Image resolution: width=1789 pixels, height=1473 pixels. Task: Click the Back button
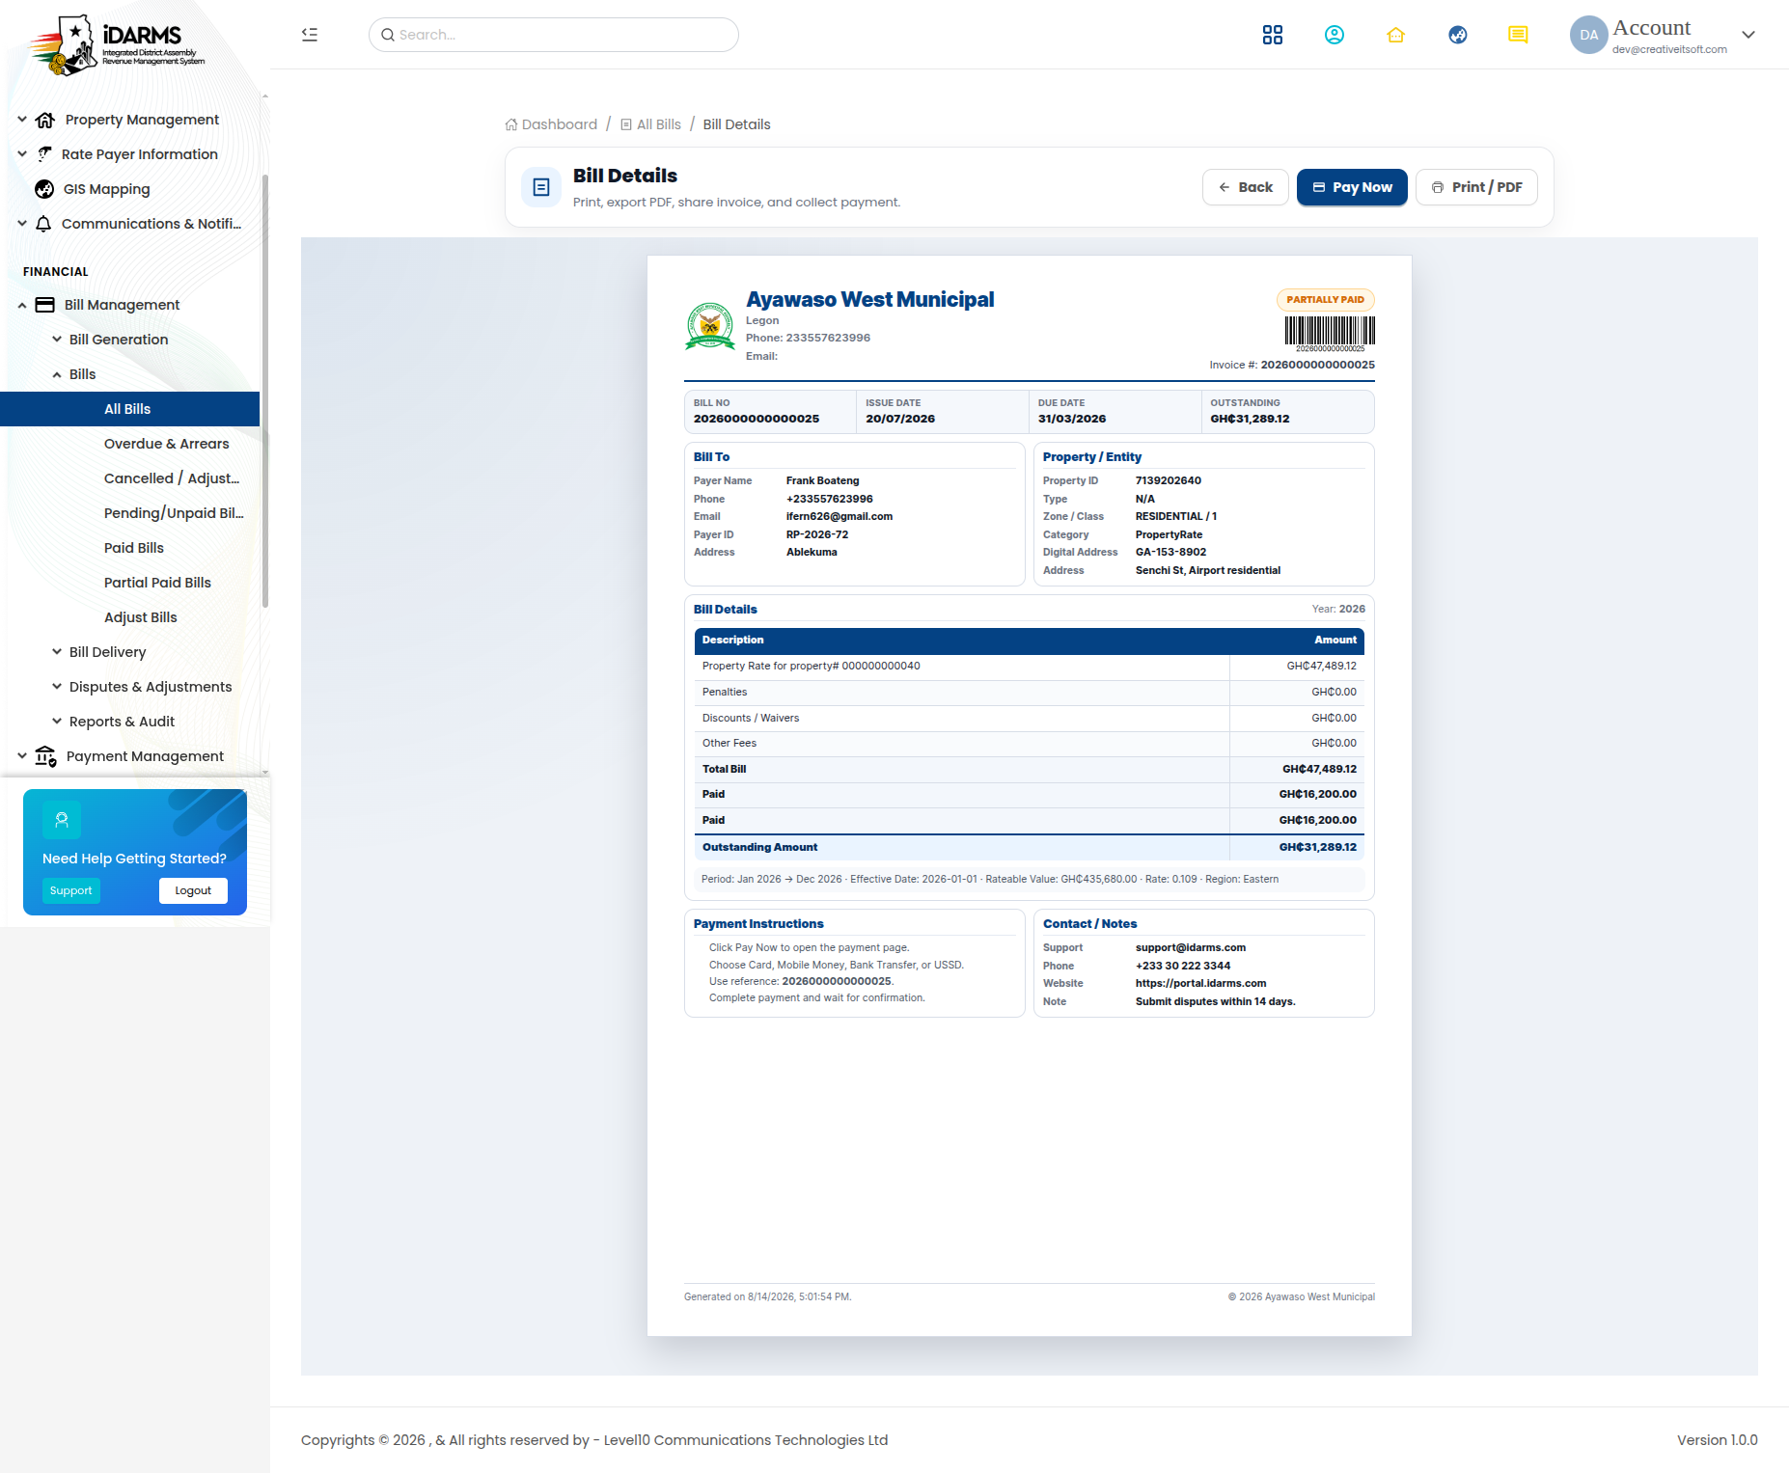click(x=1245, y=187)
